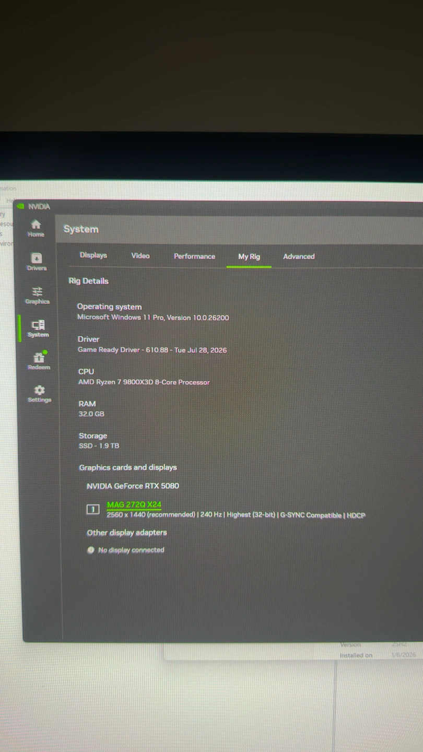423x752 pixels.
Task: Click the Driver label
Action: click(x=89, y=339)
